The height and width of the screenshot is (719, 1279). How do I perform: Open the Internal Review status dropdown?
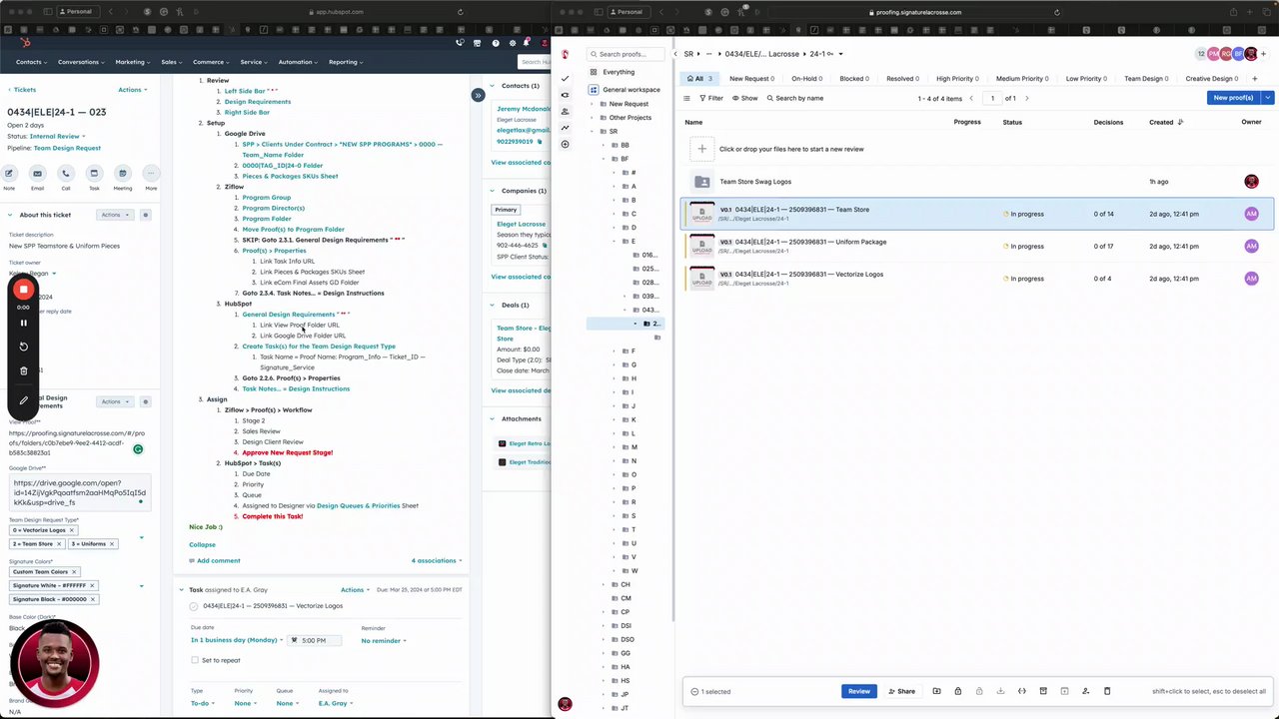click(58, 136)
